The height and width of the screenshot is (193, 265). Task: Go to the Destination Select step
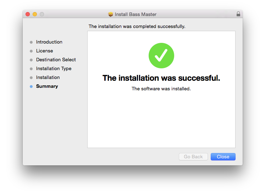point(56,60)
